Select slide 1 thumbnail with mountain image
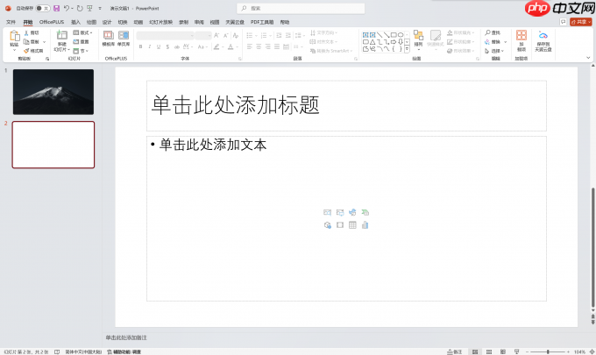The width and height of the screenshot is (596, 355). [53, 92]
